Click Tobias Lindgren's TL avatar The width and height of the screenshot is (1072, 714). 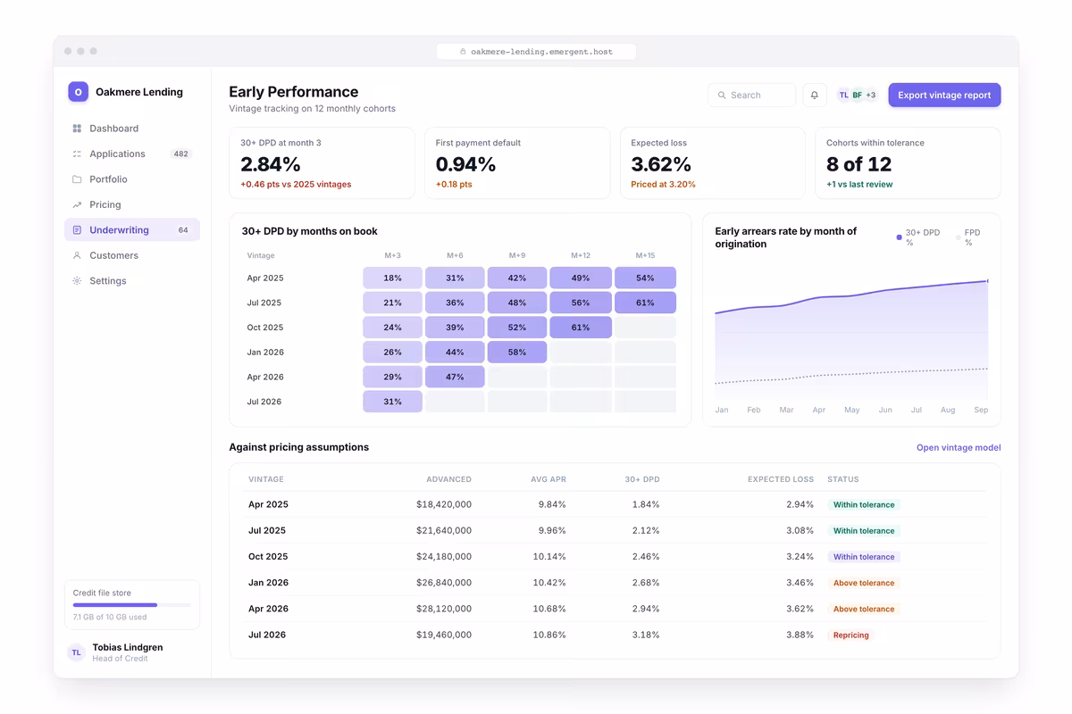click(x=77, y=652)
